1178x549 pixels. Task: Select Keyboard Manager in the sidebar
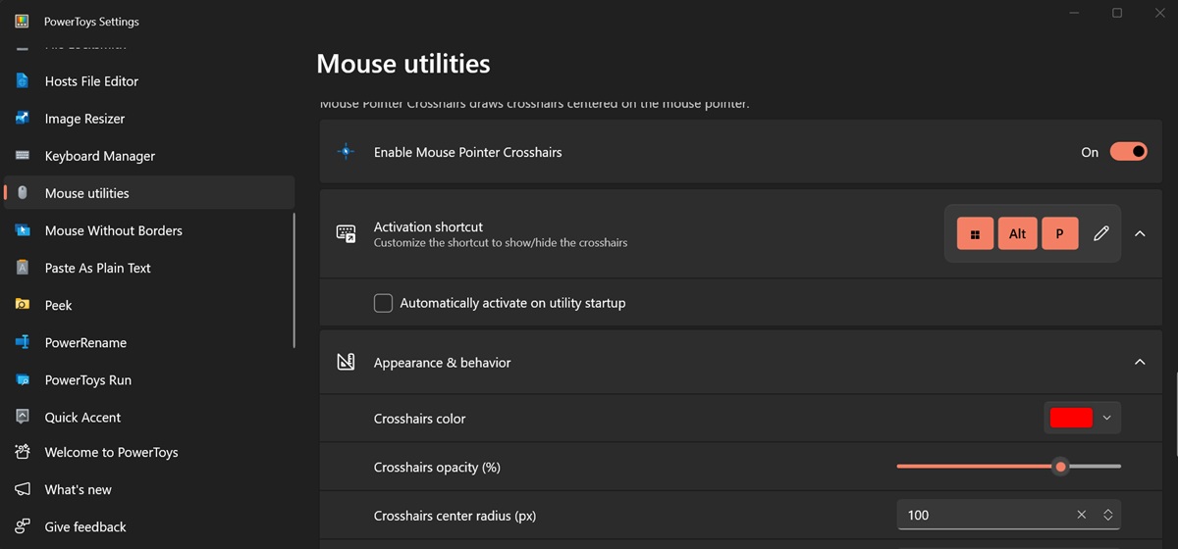pyautogui.click(x=149, y=156)
